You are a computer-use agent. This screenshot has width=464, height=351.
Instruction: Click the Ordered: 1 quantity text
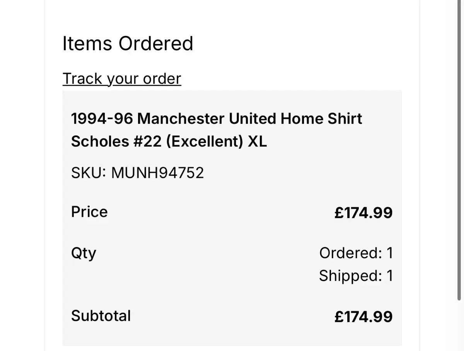356,253
